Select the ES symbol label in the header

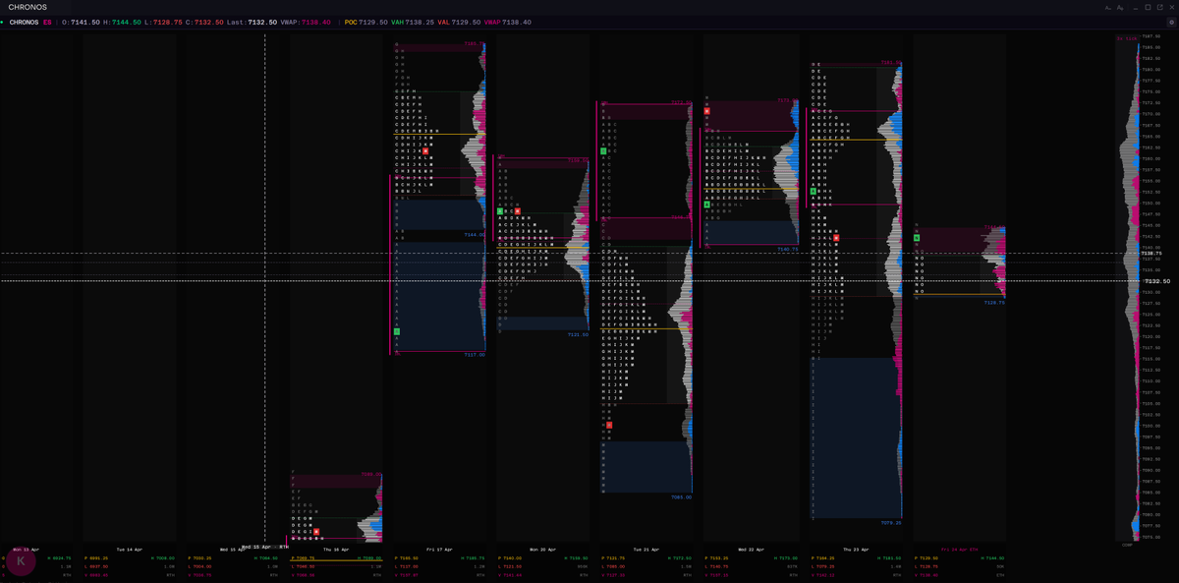click(x=47, y=22)
